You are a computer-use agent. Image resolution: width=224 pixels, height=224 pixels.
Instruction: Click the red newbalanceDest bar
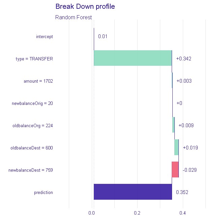point(175,169)
